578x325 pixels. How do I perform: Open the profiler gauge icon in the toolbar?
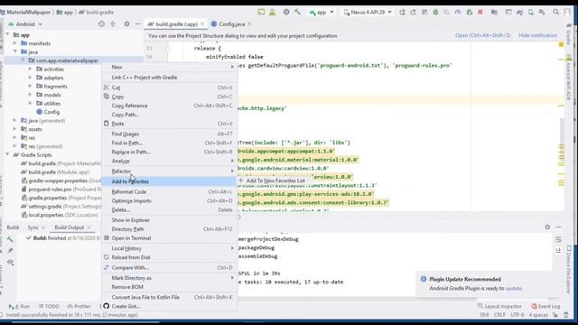pos(458,12)
